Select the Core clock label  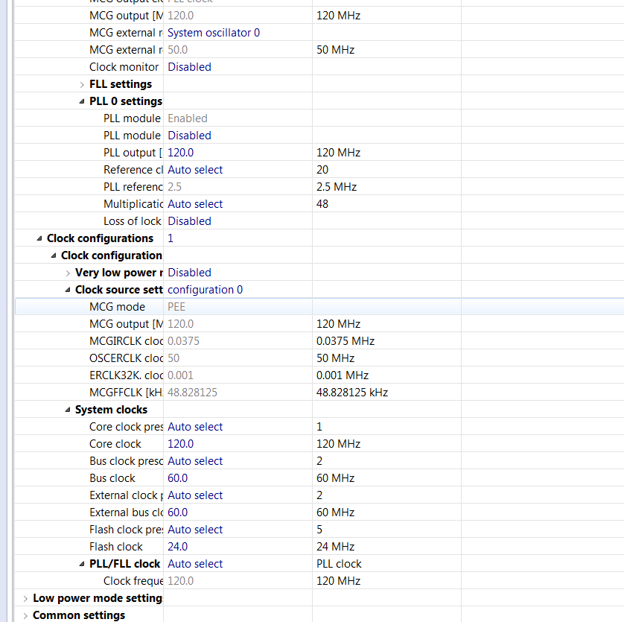point(115,444)
